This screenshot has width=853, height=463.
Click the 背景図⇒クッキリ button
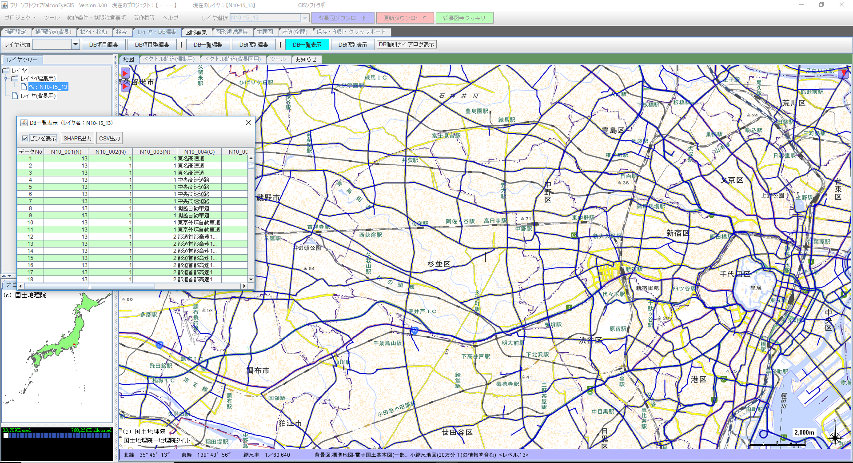(x=464, y=18)
